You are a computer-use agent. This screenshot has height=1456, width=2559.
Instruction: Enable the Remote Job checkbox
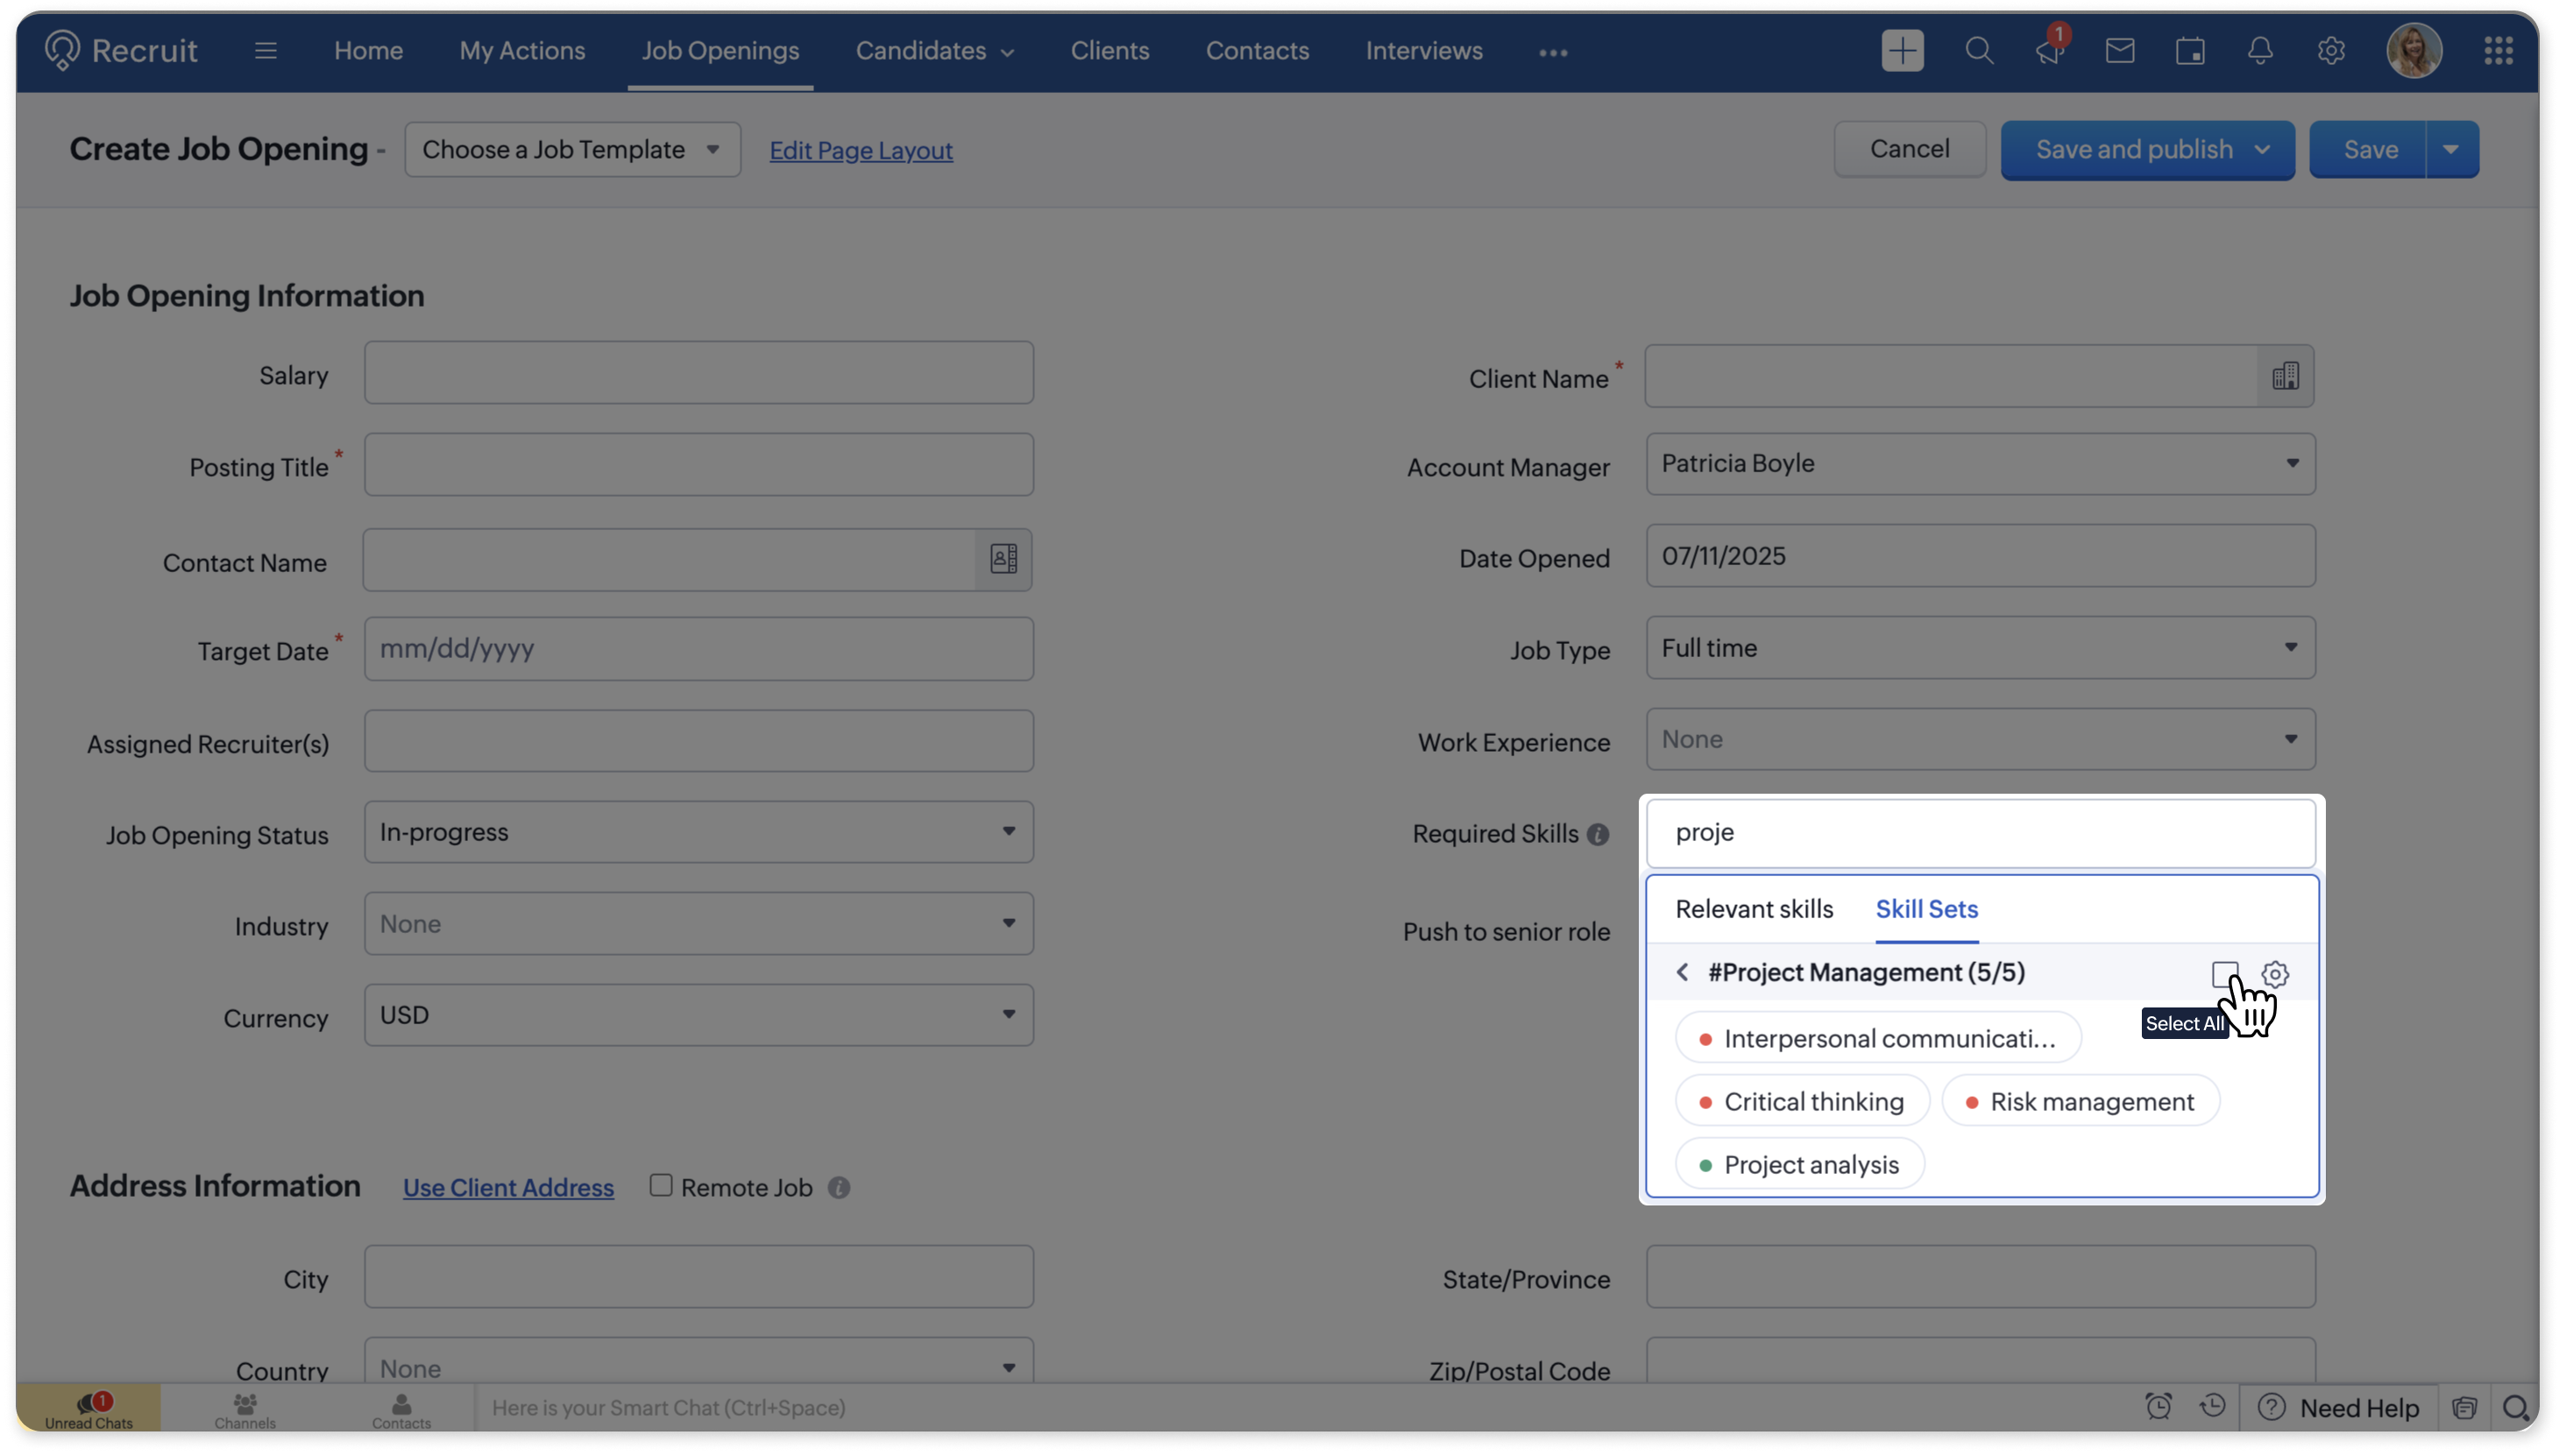click(662, 1186)
